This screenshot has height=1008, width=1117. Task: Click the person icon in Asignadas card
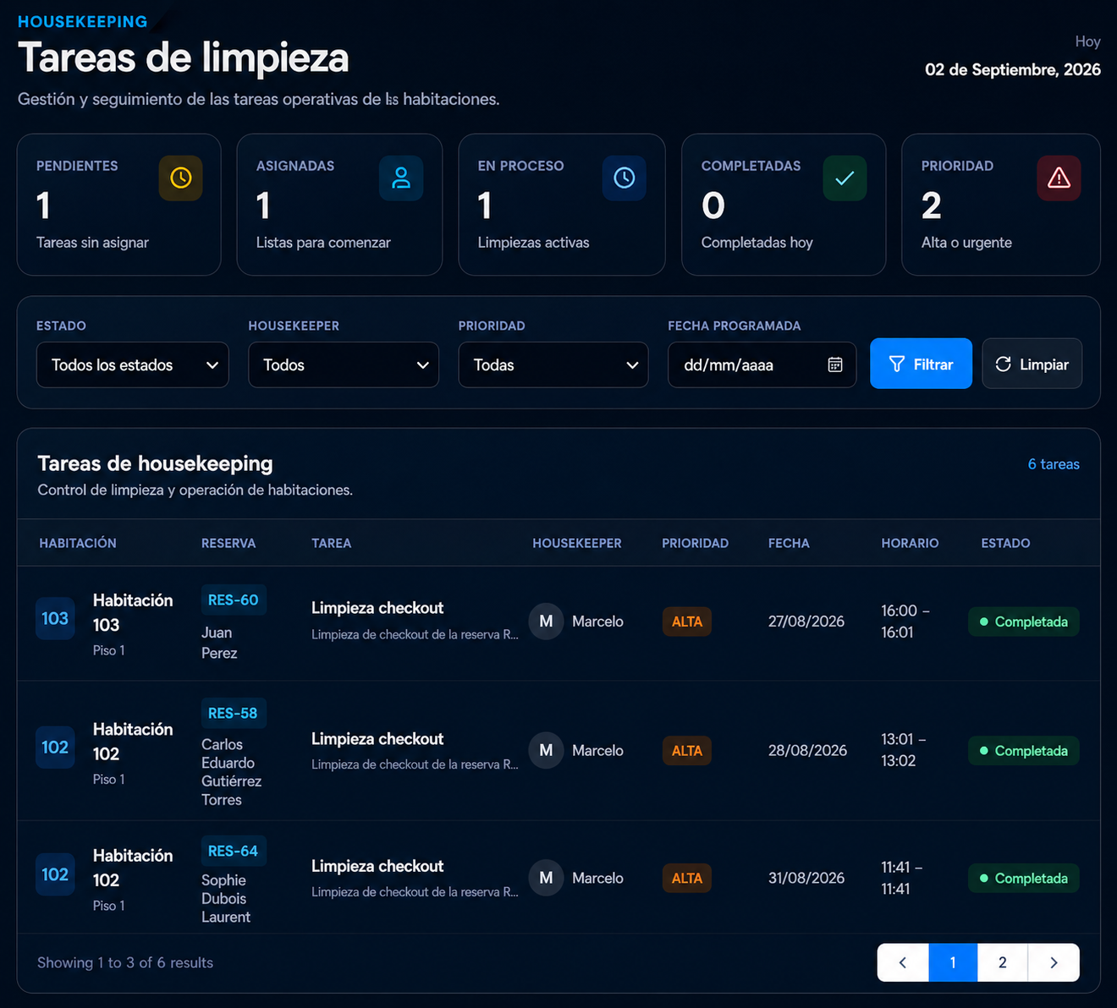click(x=401, y=178)
